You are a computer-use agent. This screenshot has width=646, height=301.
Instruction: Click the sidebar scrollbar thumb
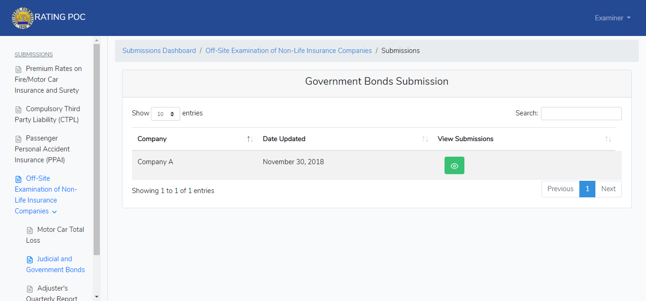[97, 149]
